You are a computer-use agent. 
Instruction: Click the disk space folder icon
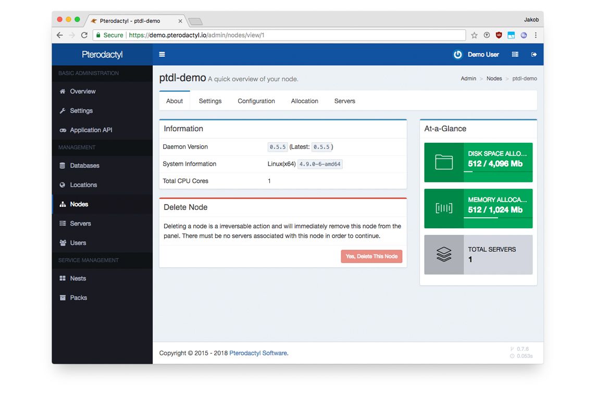tap(443, 163)
